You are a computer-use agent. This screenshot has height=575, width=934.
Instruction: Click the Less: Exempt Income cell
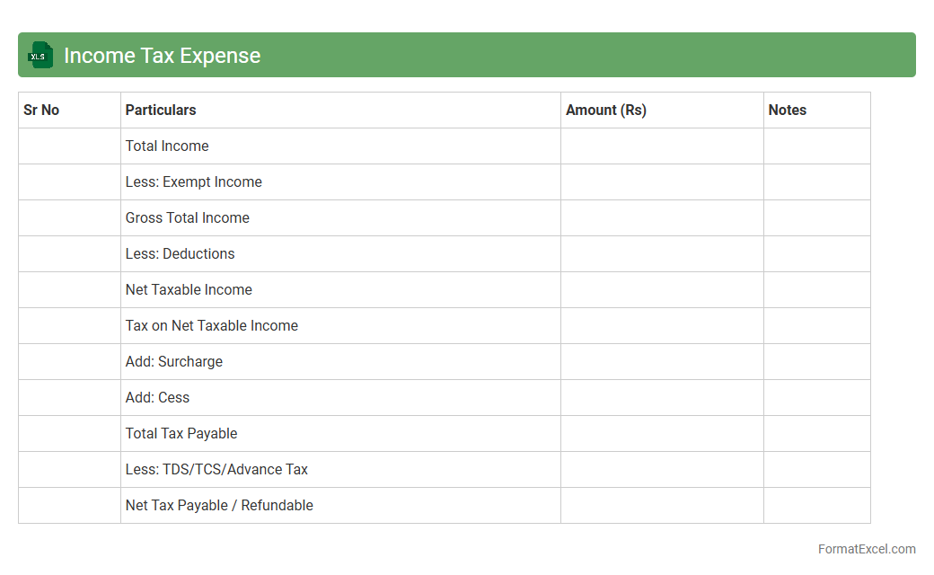tap(194, 182)
